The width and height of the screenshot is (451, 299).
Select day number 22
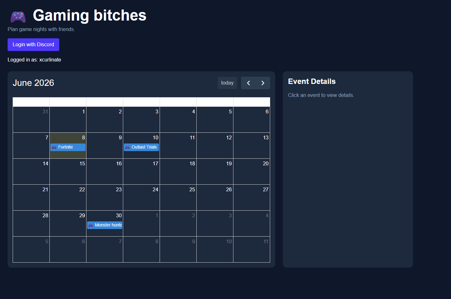(82, 189)
